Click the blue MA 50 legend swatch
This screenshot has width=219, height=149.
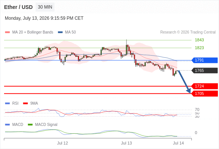tap(60, 32)
